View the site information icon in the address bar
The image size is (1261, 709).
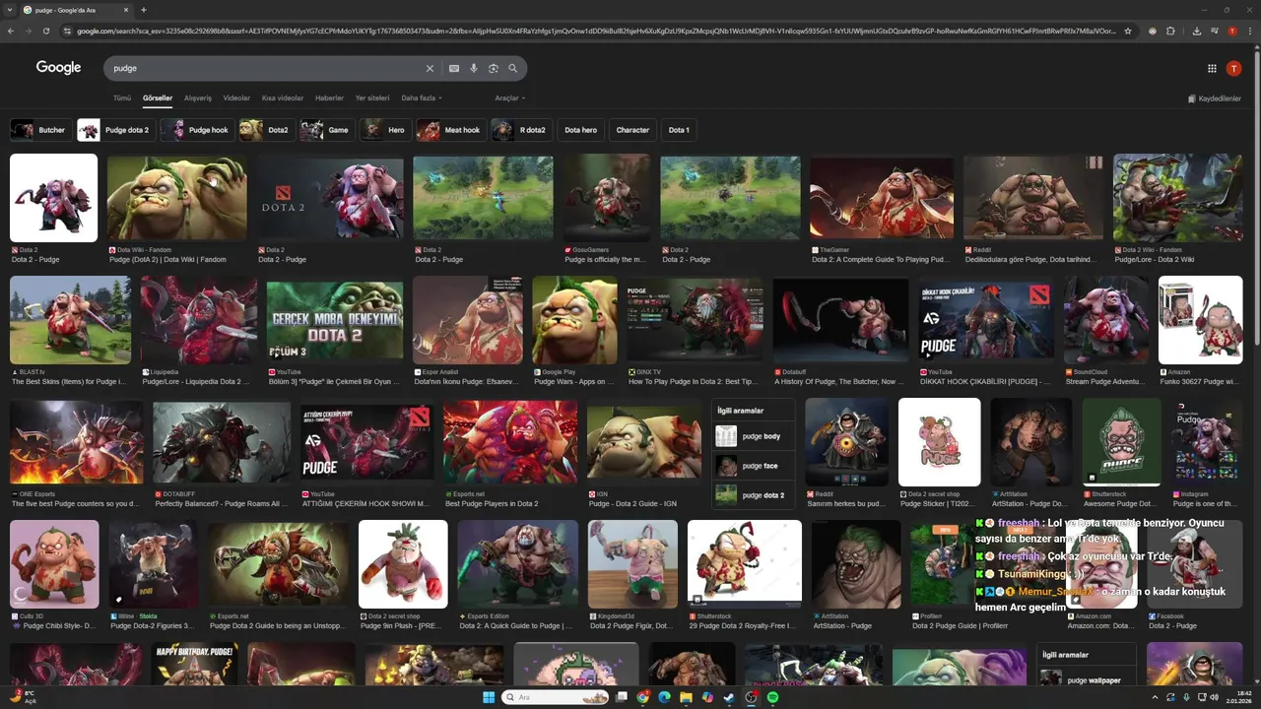click(67, 31)
